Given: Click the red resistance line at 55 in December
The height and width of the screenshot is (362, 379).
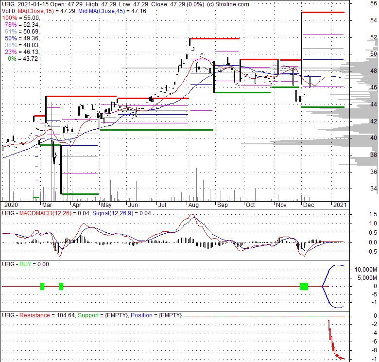Looking at the screenshot, I should 323,12.
